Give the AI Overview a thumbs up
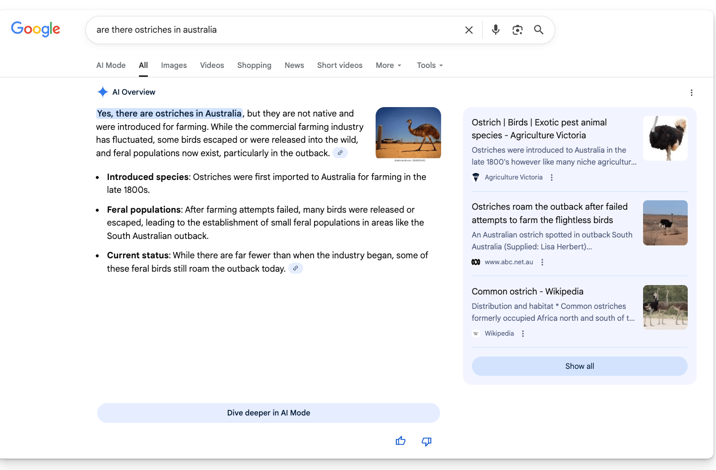 click(400, 441)
